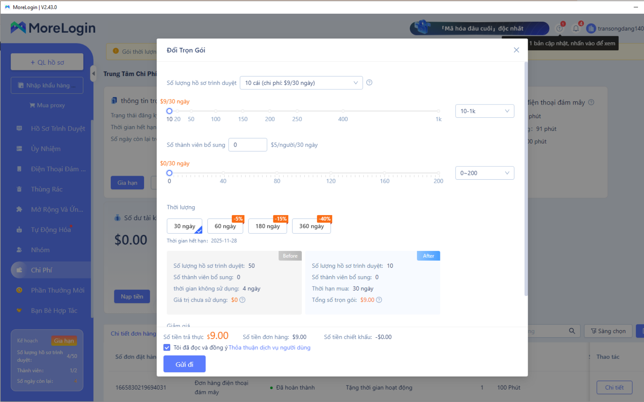Select the 30 ngày duration
Image resolution: width=644 pixels, height=402 pixels.
184,226
